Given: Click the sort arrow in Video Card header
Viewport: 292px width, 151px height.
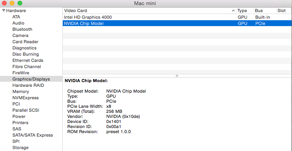Looking at the screenshot, I should pos(233,11).
